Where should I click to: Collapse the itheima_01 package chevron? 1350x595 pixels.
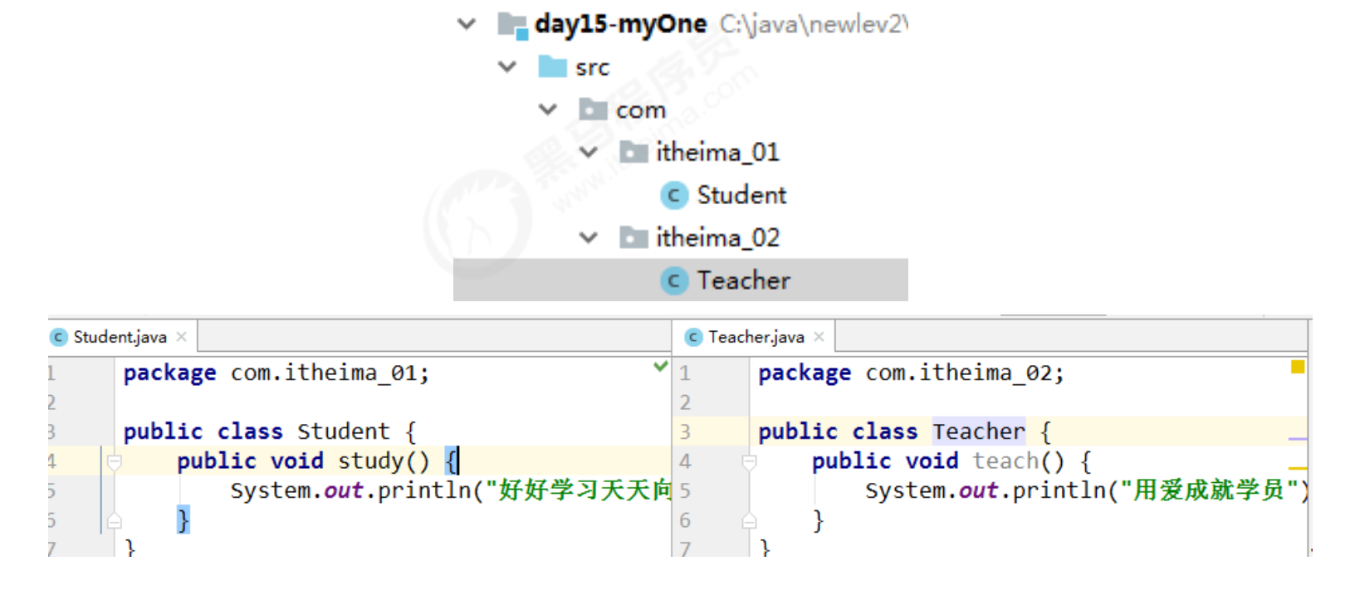[x=589, y=152]
